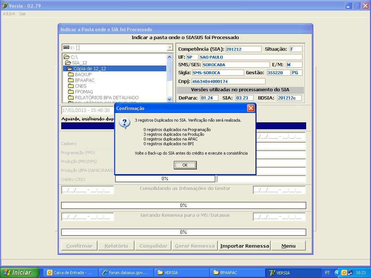Image resolution: width=371 pixels, height=278 pixels.
Task: Select the BACKUP folder
Action: [x=83, y=74]
